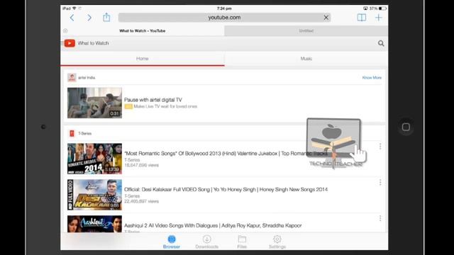The width and height of the screenshot is (454, 255).
Task: Open options for Desi Kalakaar video
Action: pyautogui.click(x=380, y=183)
